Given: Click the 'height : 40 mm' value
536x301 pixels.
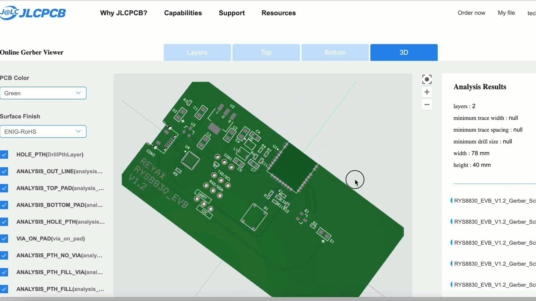Looking at the screenshot, I should [x=472, y=165].
